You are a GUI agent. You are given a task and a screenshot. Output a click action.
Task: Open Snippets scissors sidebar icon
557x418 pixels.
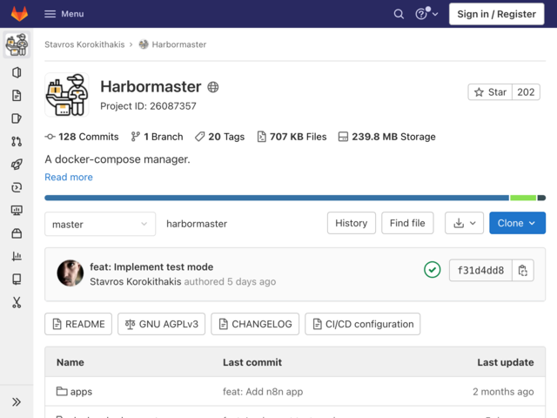point(17,302)
